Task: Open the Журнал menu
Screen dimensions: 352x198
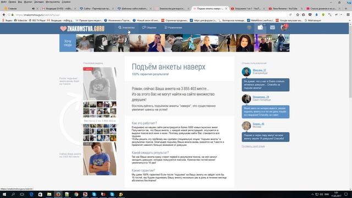Action: 28,2
